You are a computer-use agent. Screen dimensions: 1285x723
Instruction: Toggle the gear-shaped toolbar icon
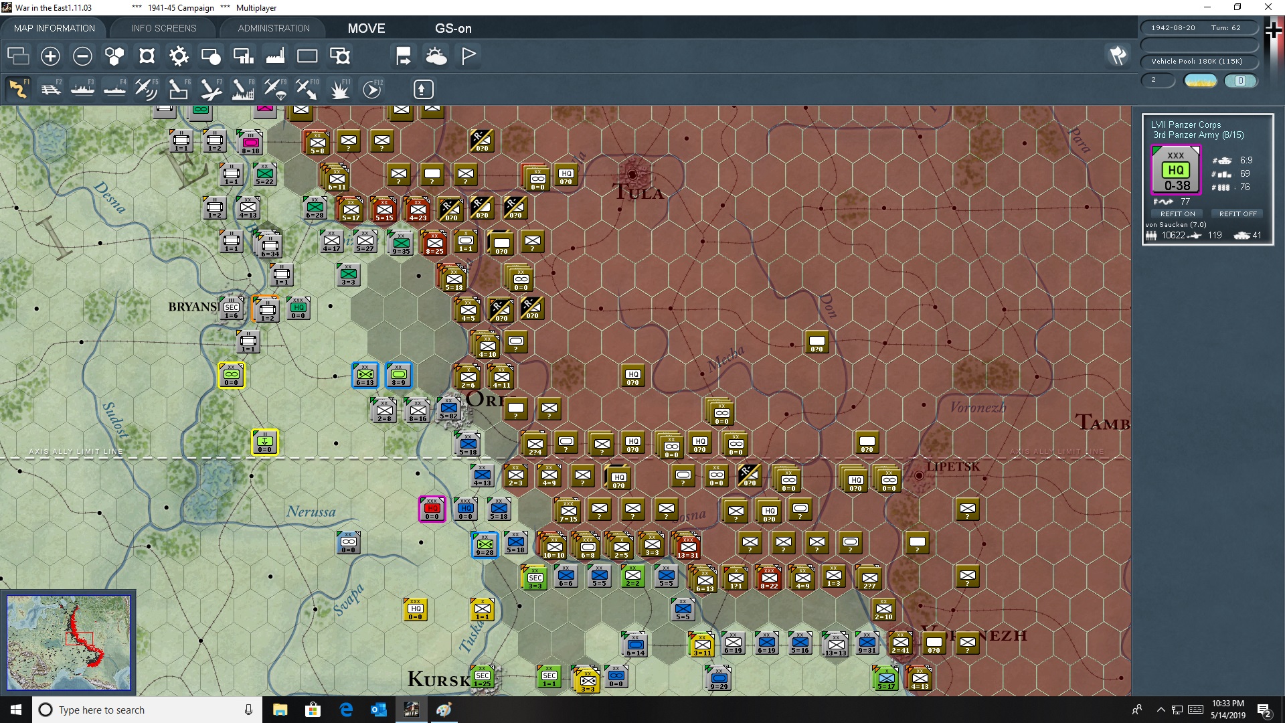point(179,56)
